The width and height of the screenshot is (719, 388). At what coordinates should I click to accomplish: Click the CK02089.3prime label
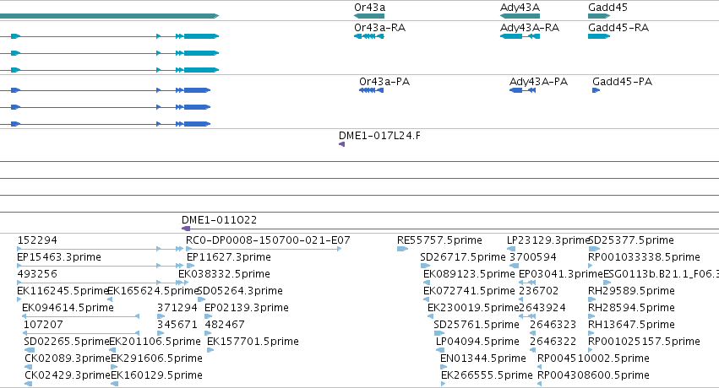(68, 358)
